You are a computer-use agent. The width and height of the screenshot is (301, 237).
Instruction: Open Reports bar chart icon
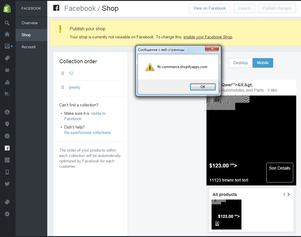tap(7, 82)
